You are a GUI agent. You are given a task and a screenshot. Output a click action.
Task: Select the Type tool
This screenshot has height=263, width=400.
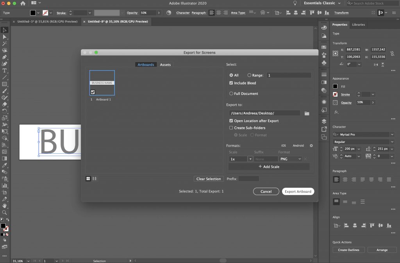(5, 71)
